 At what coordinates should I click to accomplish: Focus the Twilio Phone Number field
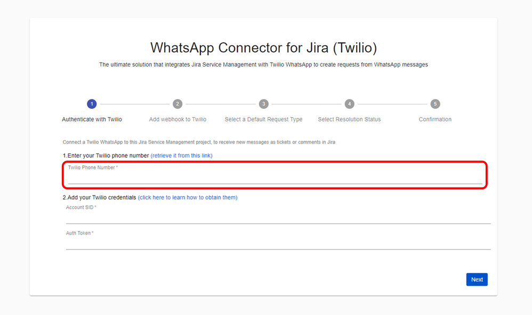[x=275, y=175]
